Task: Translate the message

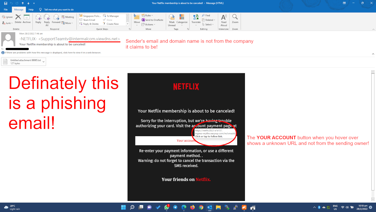Action: tap(196, 20)
